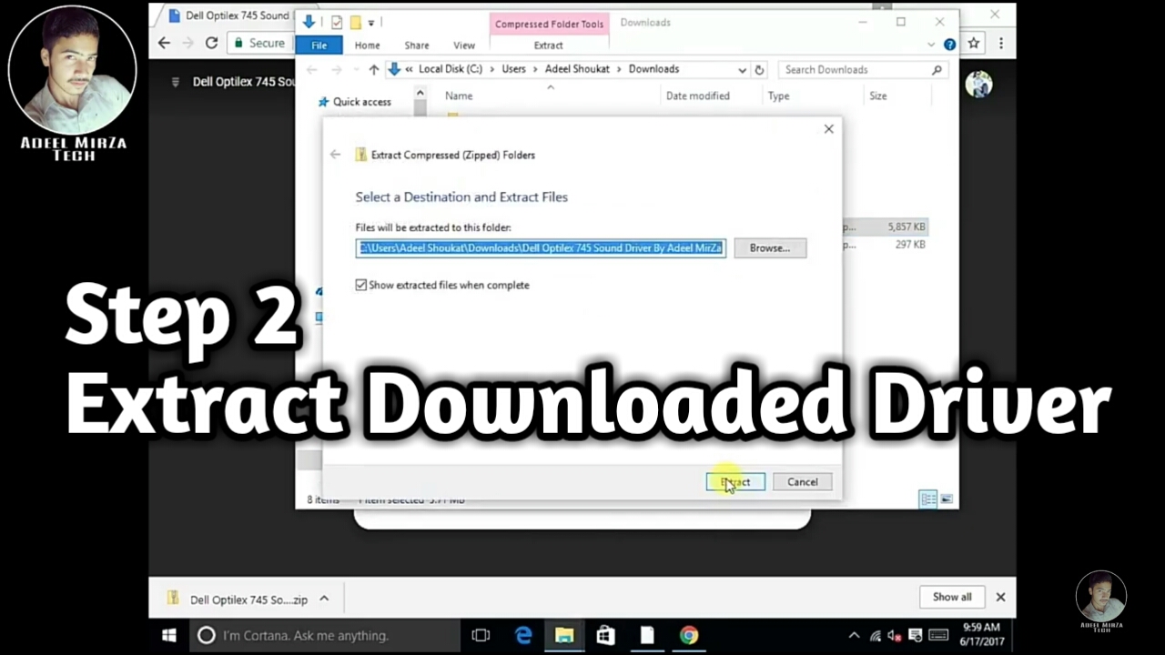Switch Explorer to large icons view

(x=947, y=499)
